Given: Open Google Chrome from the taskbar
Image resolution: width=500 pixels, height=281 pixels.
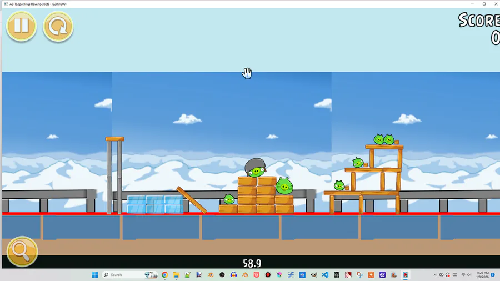Looking at the screenshot, I should pos(164,275).
